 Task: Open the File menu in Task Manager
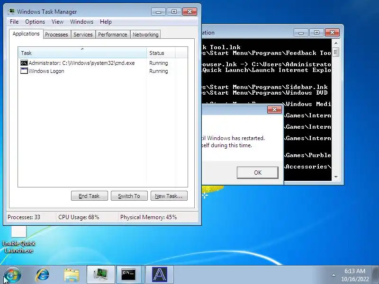coord(14,22)
